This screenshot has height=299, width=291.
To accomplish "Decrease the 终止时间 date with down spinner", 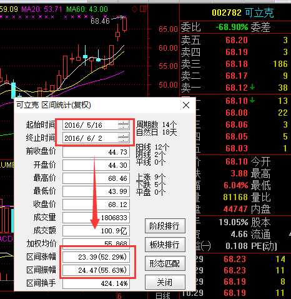I will coord(124,140).
